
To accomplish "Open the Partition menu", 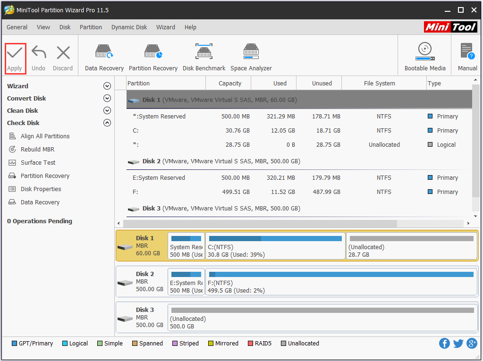I will pyautogui.click(x=91, y=27).
